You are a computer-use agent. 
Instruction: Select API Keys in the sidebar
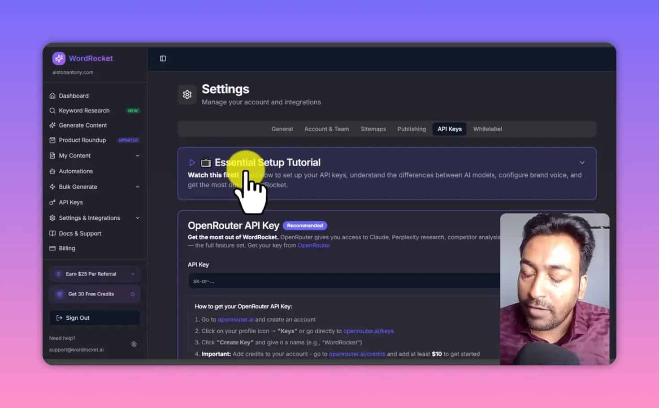coord(70,202)
